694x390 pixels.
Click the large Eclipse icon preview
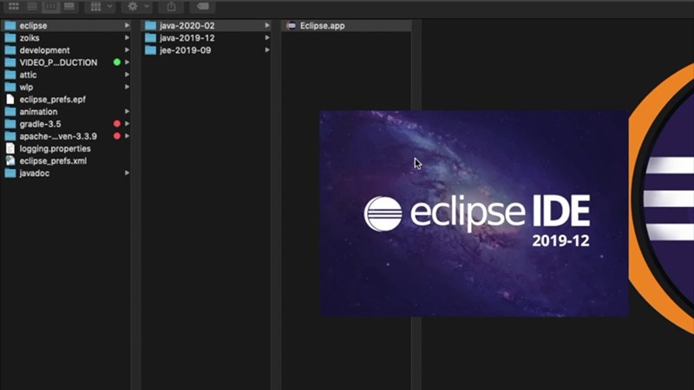pyautogui.click(x=661, y=199)
